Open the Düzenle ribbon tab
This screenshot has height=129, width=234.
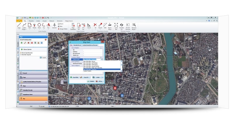pyautogui.click(x=31, y=21)
